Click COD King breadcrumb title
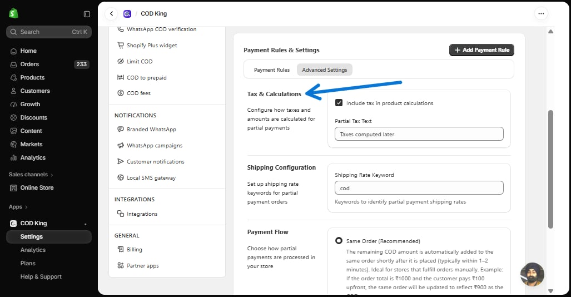Viewport: 571px width, 297px height. pos(153,13)
